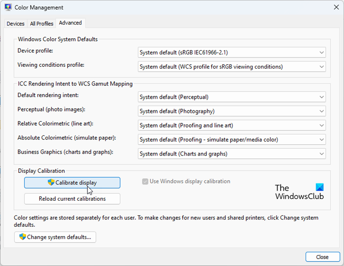Image resolution: width=344 pixels, height=266 pixels.
Task: Expand Absolute Colorimetric (simulate paper) dropdown
Action: [231, 139]
